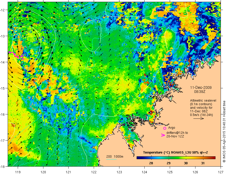Click longitude axis label 120
The width and height of the screenshot is (226, 174).
43,172
